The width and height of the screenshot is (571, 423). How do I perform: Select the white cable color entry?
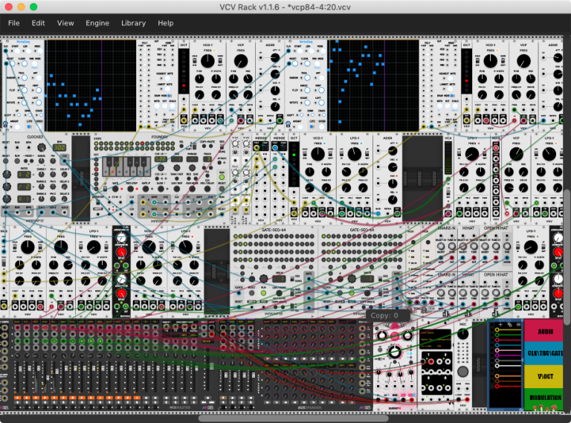(506, 366)
